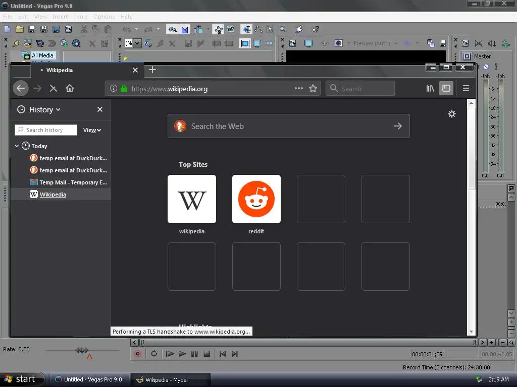The width and height of the screenshot is (517, 387).
Task: Click the What's This help icon
Action: point(315,29)
